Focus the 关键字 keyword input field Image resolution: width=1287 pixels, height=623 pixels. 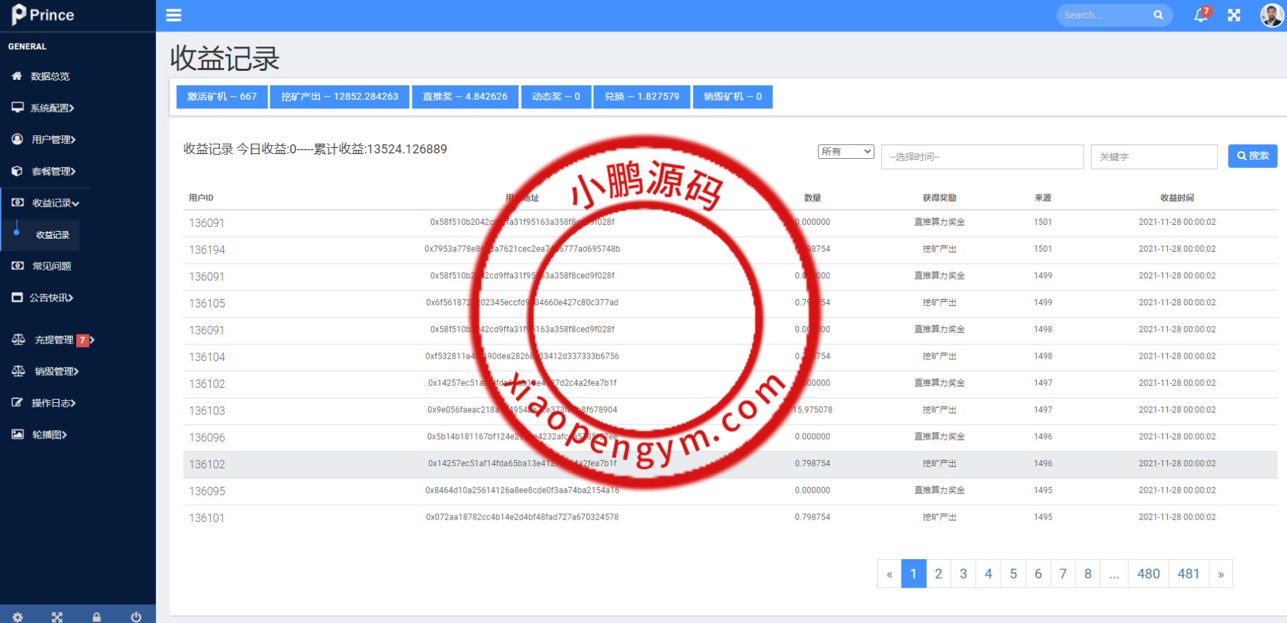click(x=1153, y=157)
